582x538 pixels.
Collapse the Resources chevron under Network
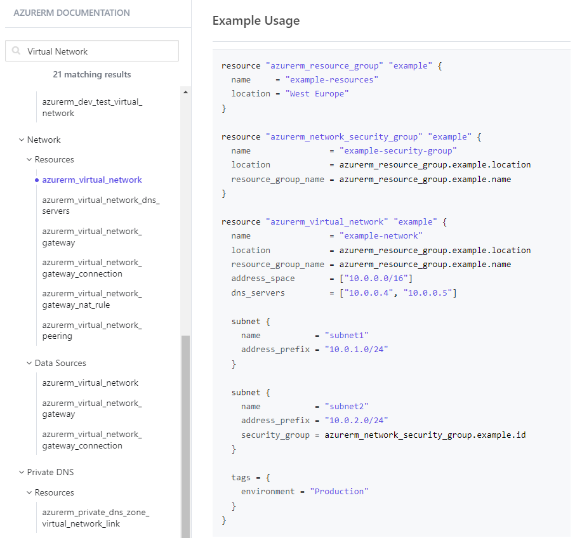point(29,159)
